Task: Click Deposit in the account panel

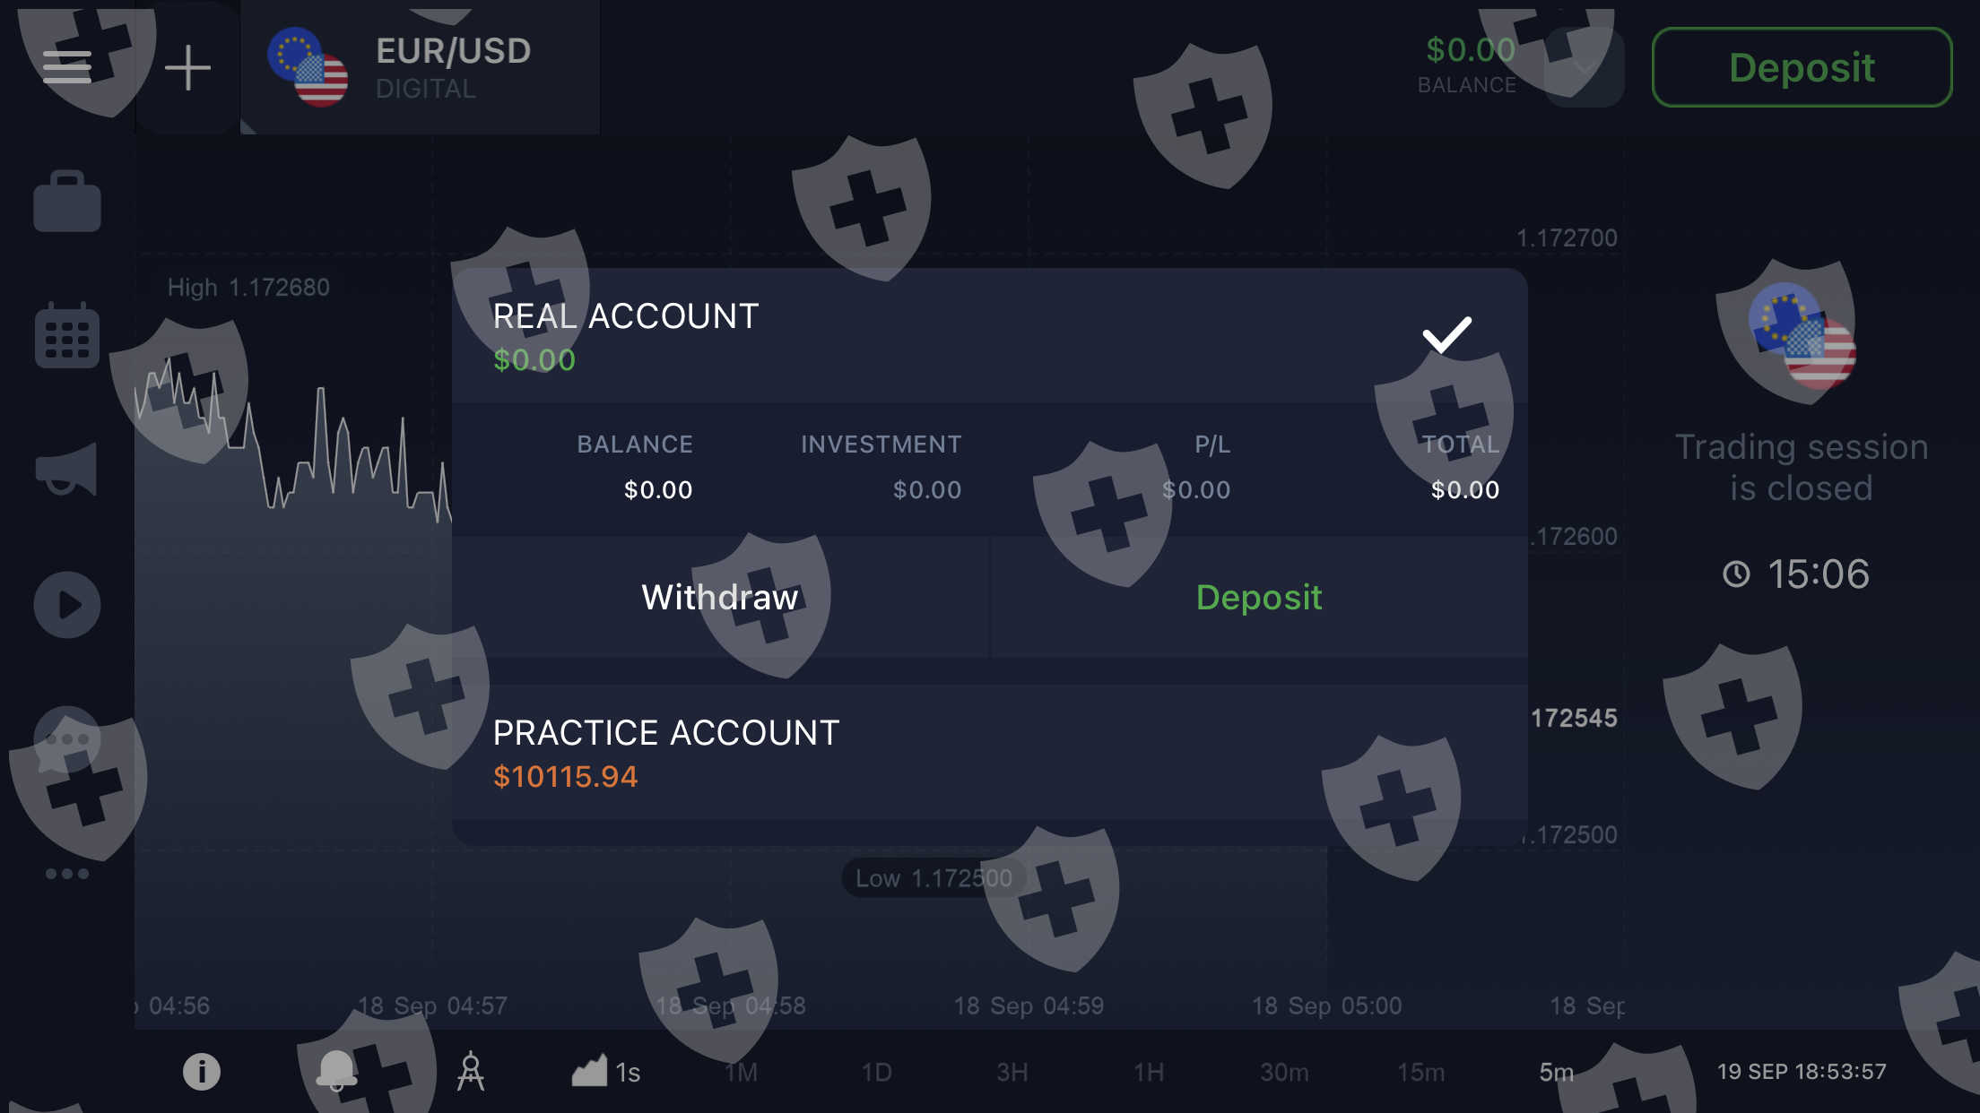Action: [1260, 598]
